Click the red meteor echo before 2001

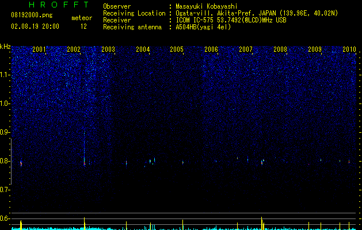click(21, 163)
